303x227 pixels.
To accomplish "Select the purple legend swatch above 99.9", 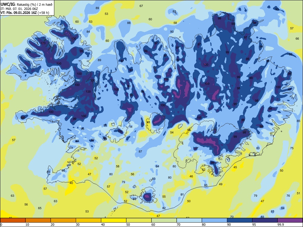I will tap(290, 220).
